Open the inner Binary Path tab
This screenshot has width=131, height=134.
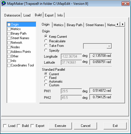[x=74, y=25]
